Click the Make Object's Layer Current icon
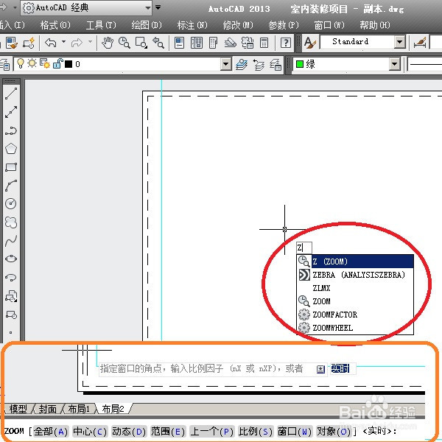 [242, 64]
